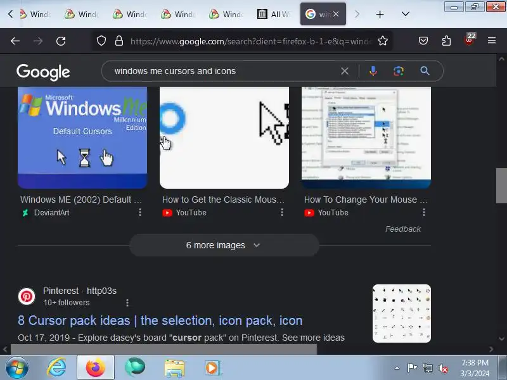Open Windows Explorer folder in taskbar
This screenshot has height=380, width=507.
coord(174,368)
